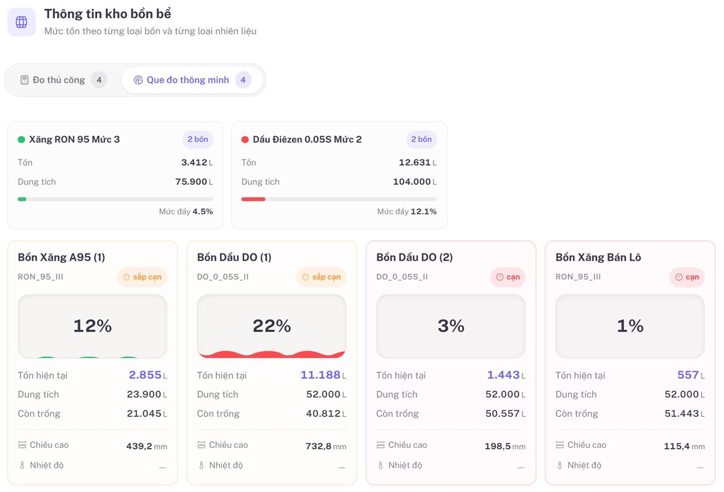724x492 pixels.
Task: Click the calculator icon in Đo thủ công
Action: [24, 80]
